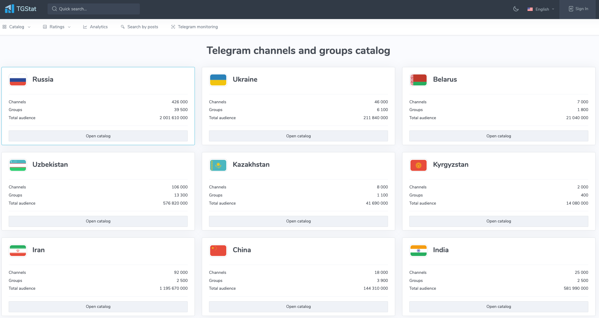Click India total audience 581 990 000
599x318 pixels.
(x=576, y=288)
